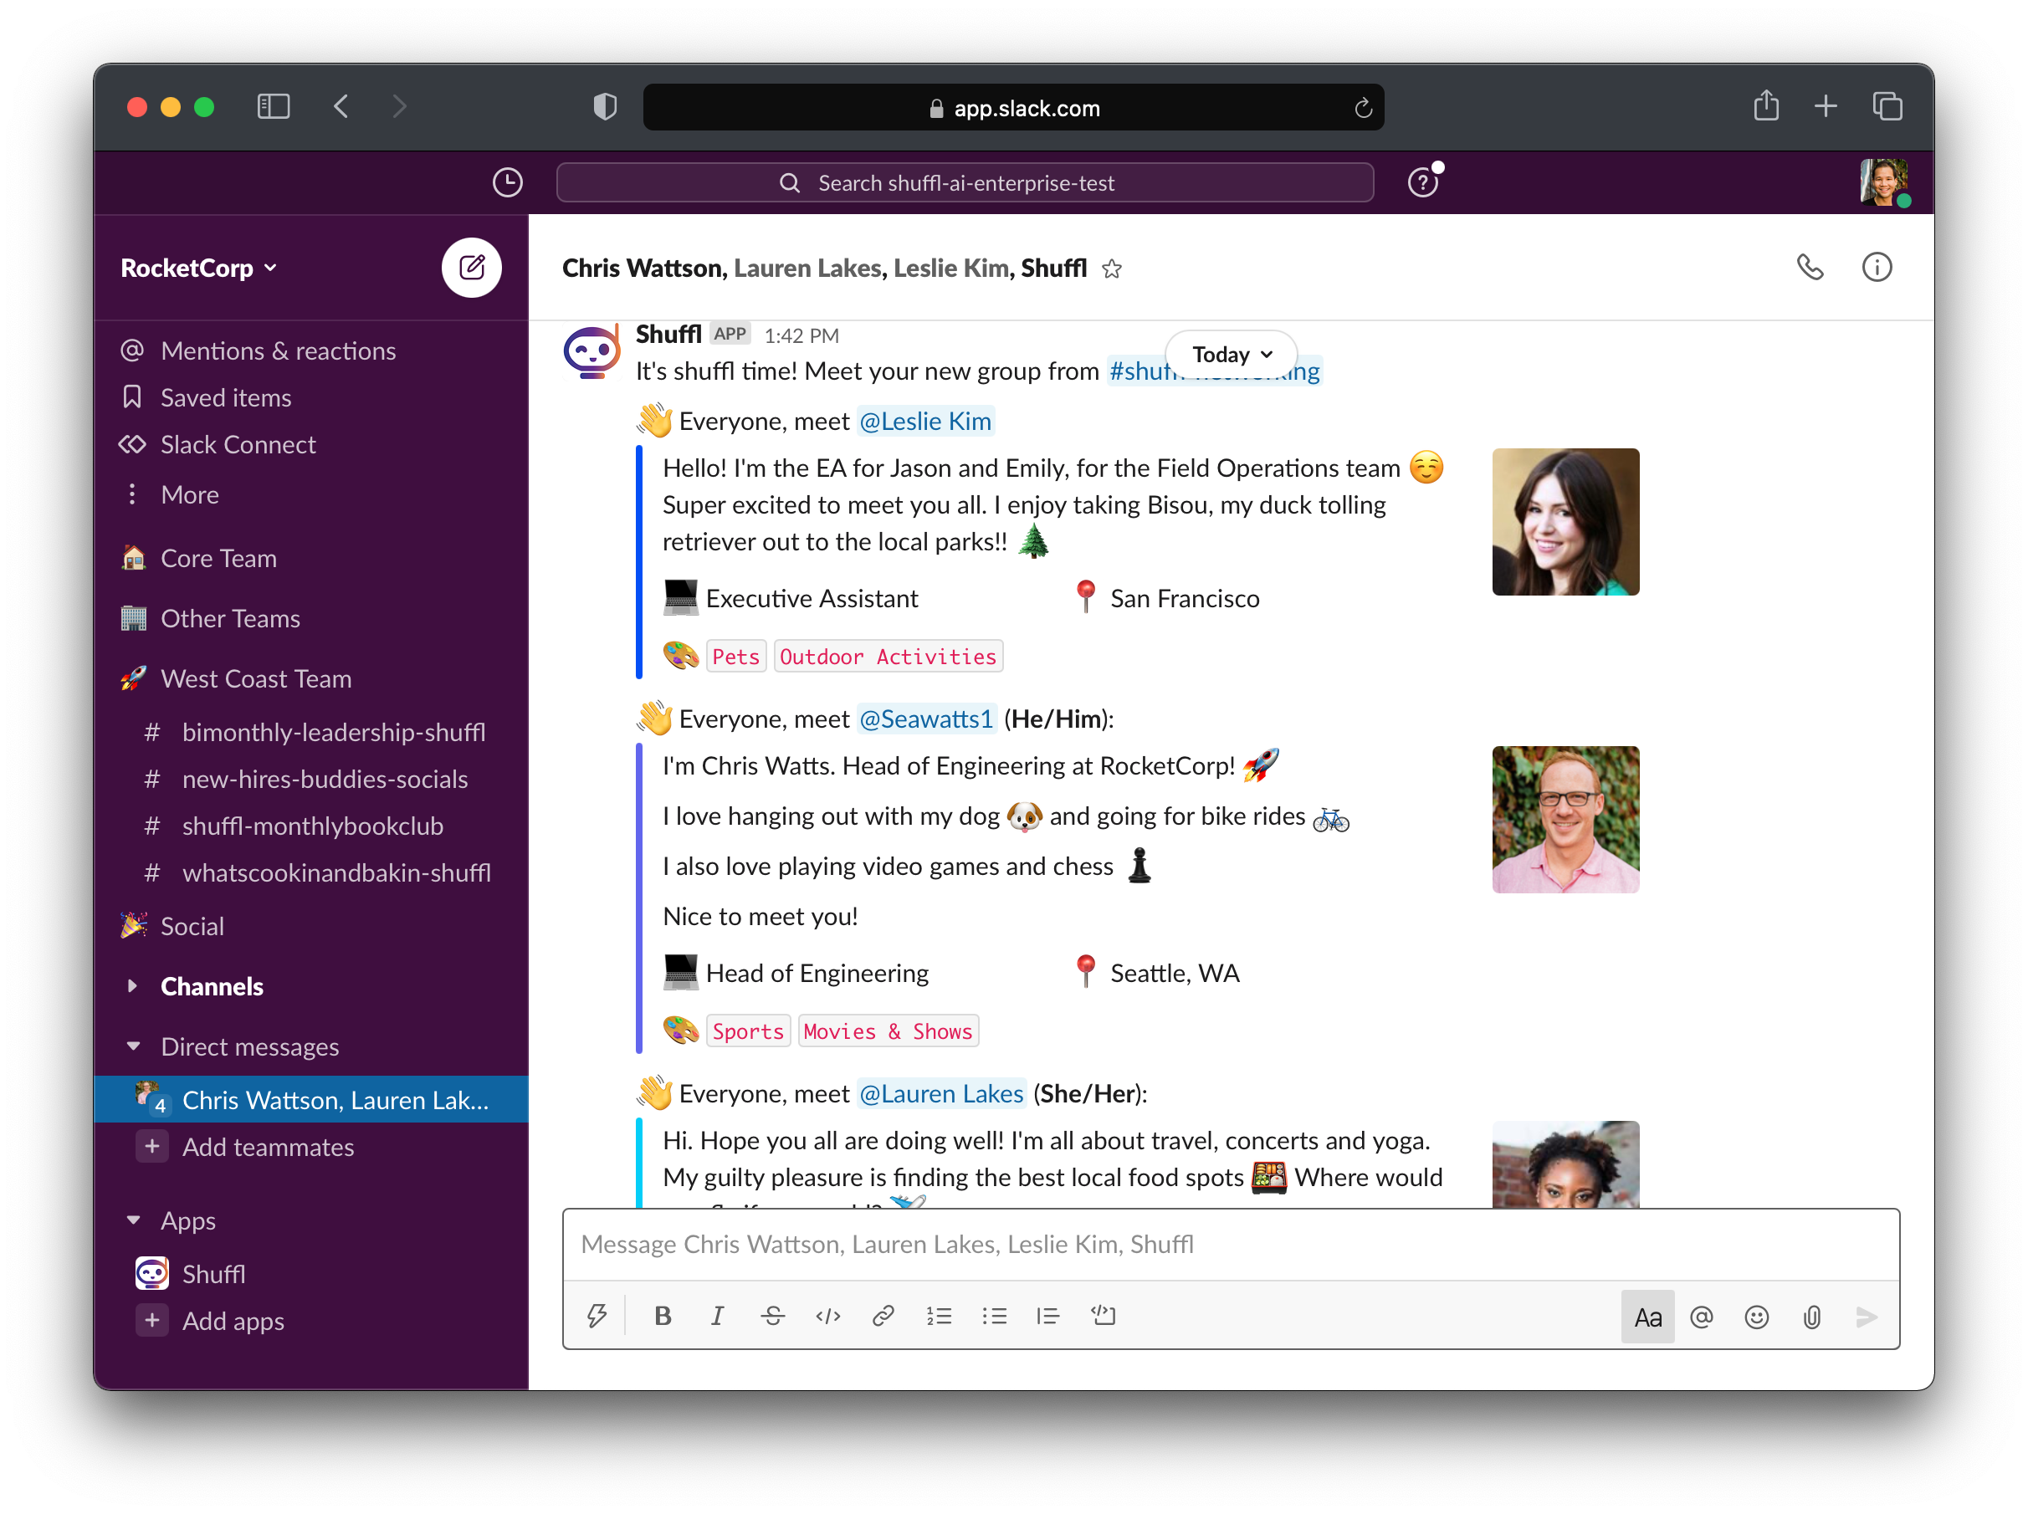Click the help question mark icon
Screen dimensions: 2028x1514
point(1422,182)
